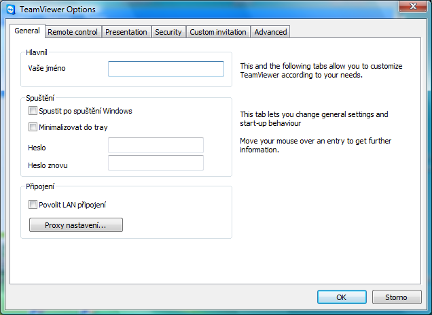Viewport: 432px width, 315px height.
Task: Click the 'Heslo znovu' label
Action: point(48,165)
